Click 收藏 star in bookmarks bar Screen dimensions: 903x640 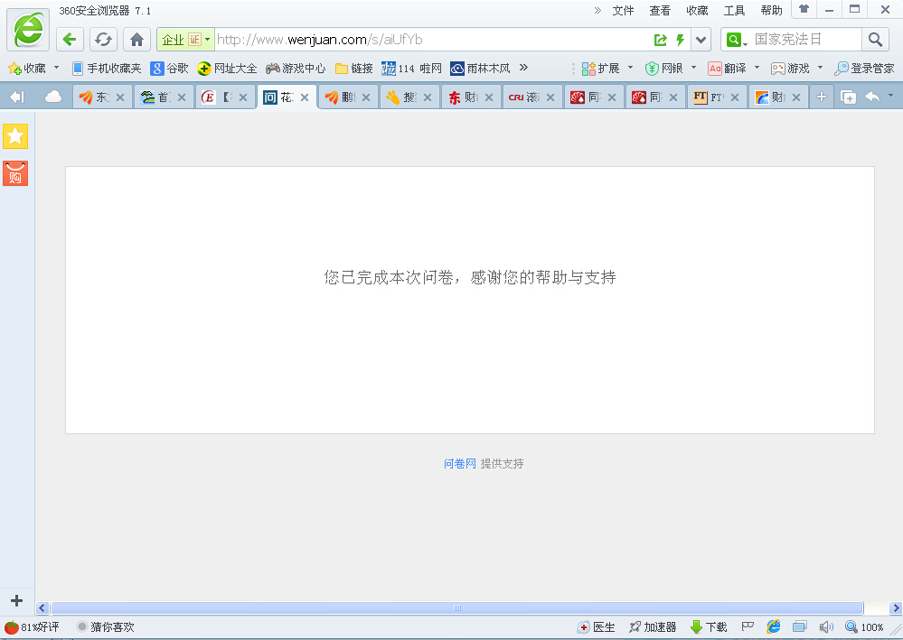pos(26,69)
